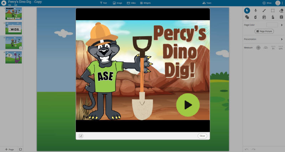The width and height of the screenshot is (285, 152).
Task: Choose the microphone recording tool
Action: [x=255, y=11]
